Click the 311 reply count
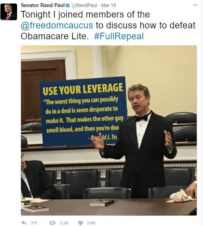Screen dimensions: 203x226 (34, 223)
